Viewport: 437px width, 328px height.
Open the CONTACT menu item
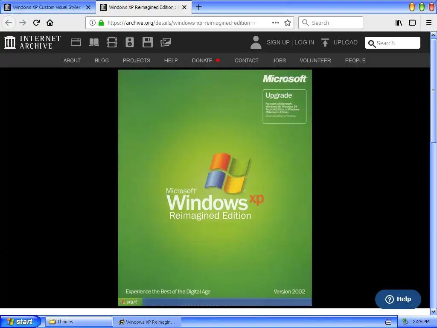[247, 61]
